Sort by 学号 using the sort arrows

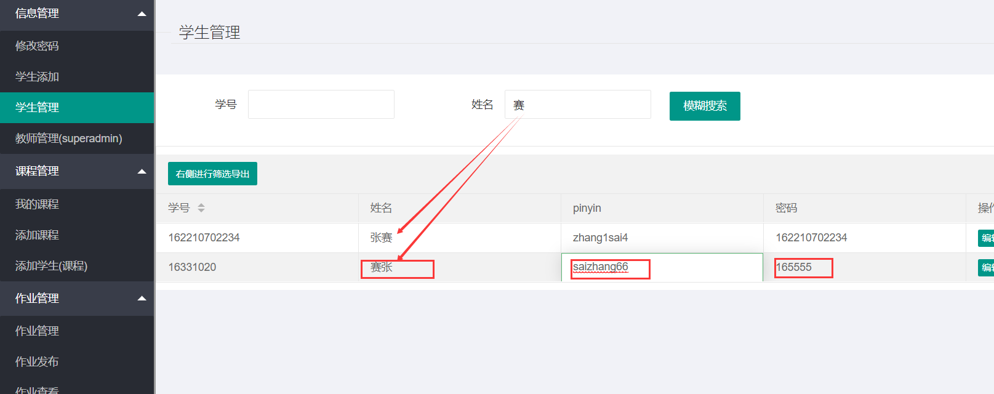201,208
